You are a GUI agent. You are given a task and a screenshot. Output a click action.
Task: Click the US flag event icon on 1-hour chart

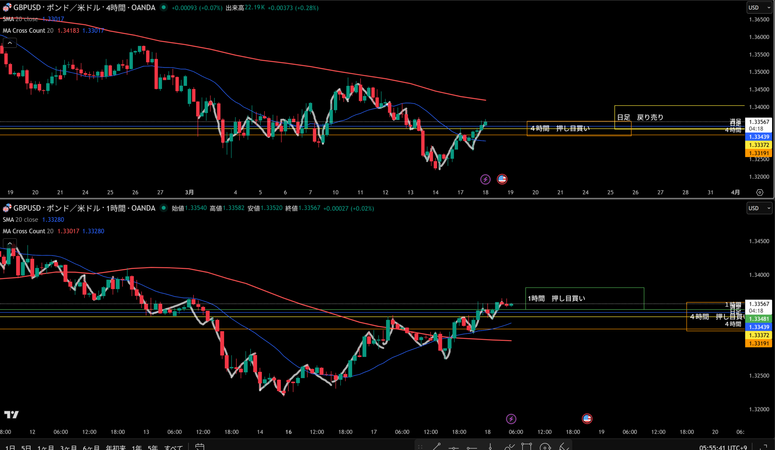click(587, 418)
